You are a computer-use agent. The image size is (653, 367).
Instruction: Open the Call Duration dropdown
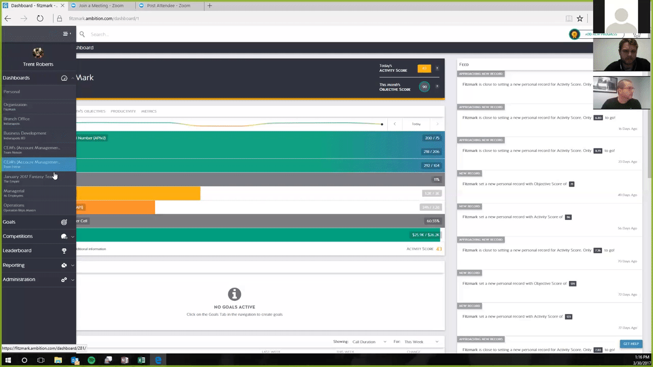(369, 342)
